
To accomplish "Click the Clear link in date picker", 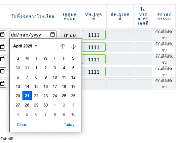I will click(x=21, y=125).
